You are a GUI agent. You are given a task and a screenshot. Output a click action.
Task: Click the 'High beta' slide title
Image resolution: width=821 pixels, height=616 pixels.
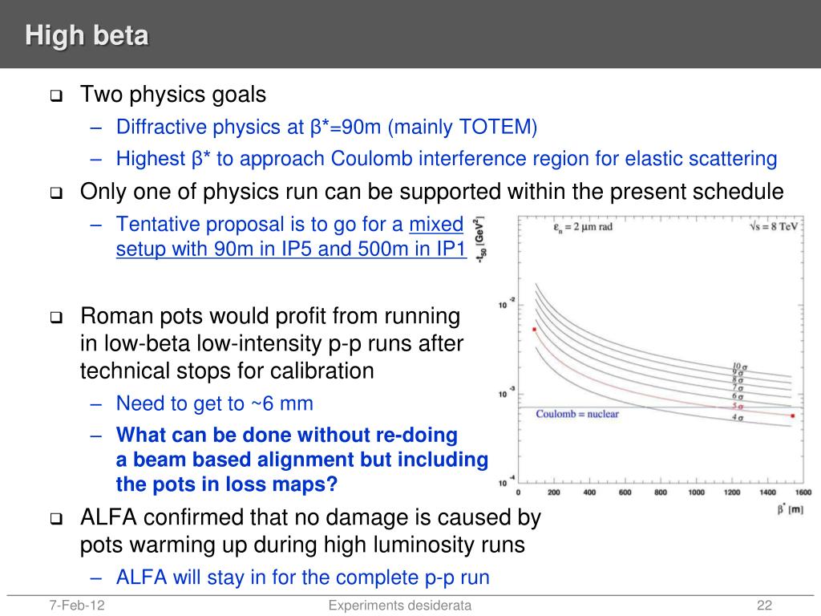[87, 35]
